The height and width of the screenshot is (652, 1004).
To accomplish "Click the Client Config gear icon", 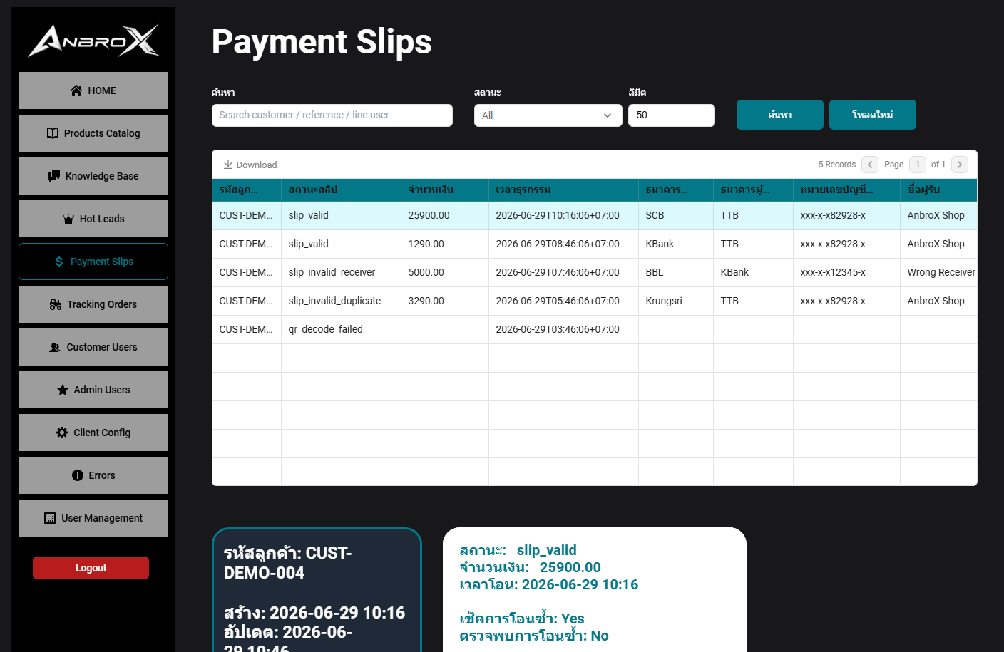I will tap(62, 433).
